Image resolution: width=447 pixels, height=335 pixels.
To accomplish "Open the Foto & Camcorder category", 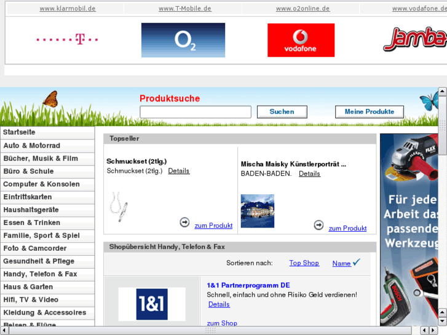I will coord(47,248).
